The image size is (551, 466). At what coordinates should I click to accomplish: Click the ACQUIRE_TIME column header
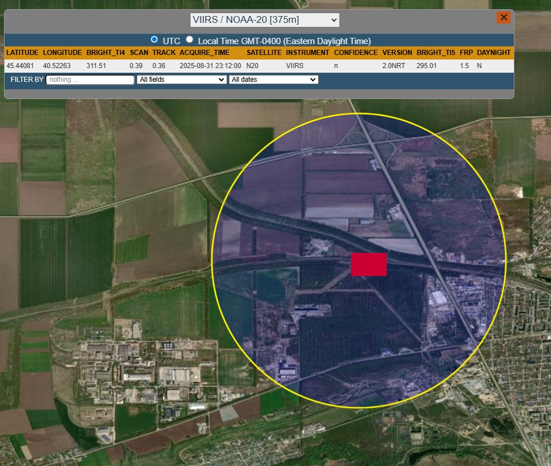tap(203, 52)
